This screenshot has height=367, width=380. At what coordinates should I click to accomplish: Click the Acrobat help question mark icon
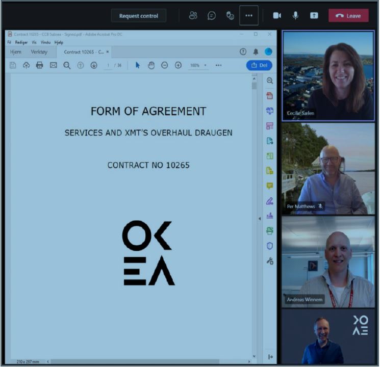(x=243, y=51)
